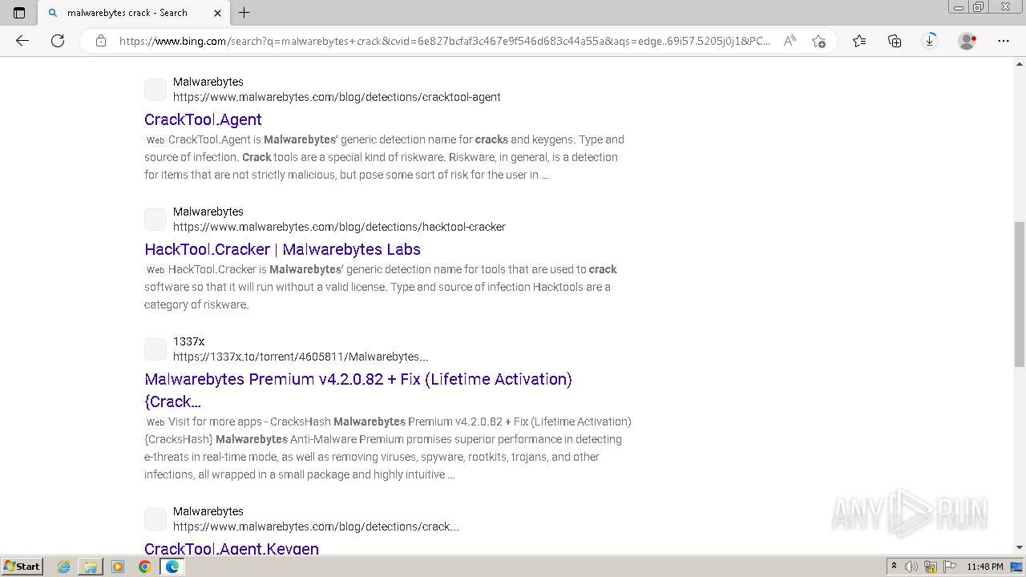Click the hacktool-cracker URL text
1026x577 pixels.
point(339,227)
